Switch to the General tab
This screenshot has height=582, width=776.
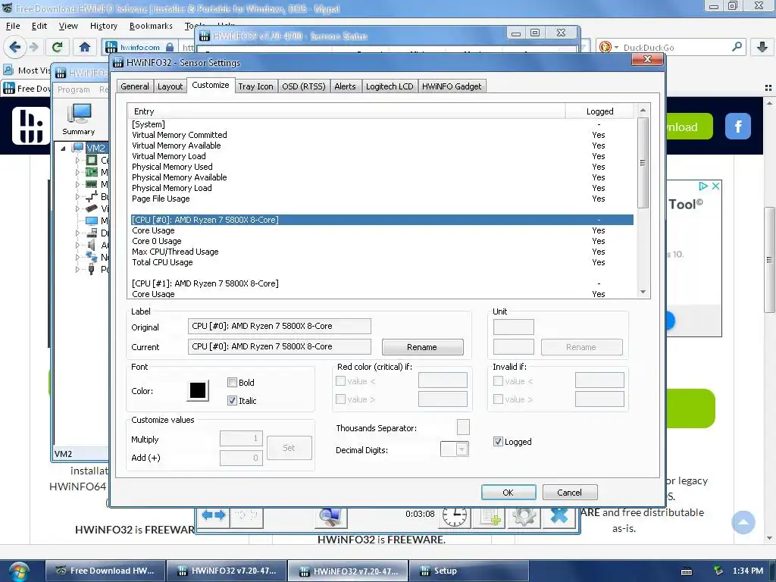135,86
